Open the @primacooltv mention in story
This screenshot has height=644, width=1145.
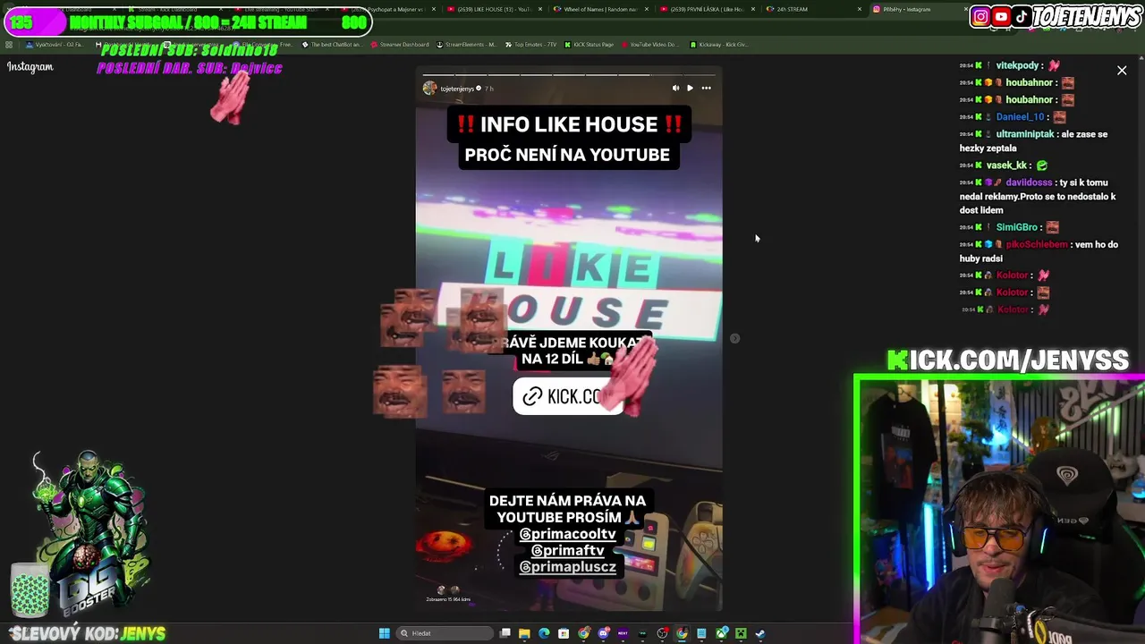coord(567,534)
